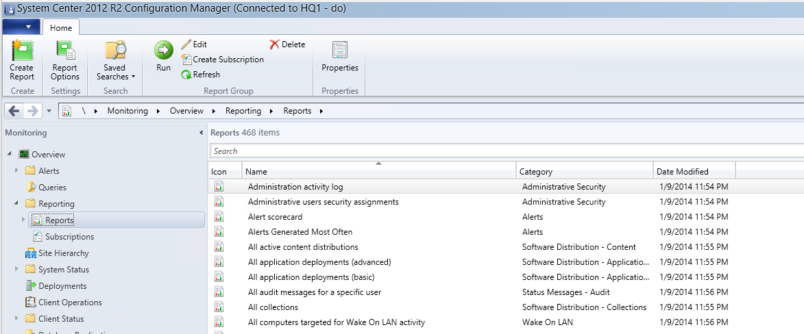The height and width of the screenshot is (334, 804).
Task: Open Deployments node
Action: (62, 286)
